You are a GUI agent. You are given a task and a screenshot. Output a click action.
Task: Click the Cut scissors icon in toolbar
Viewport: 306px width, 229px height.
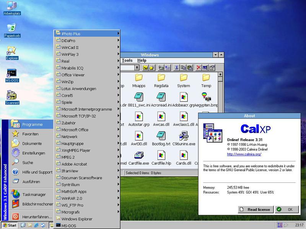177,68
